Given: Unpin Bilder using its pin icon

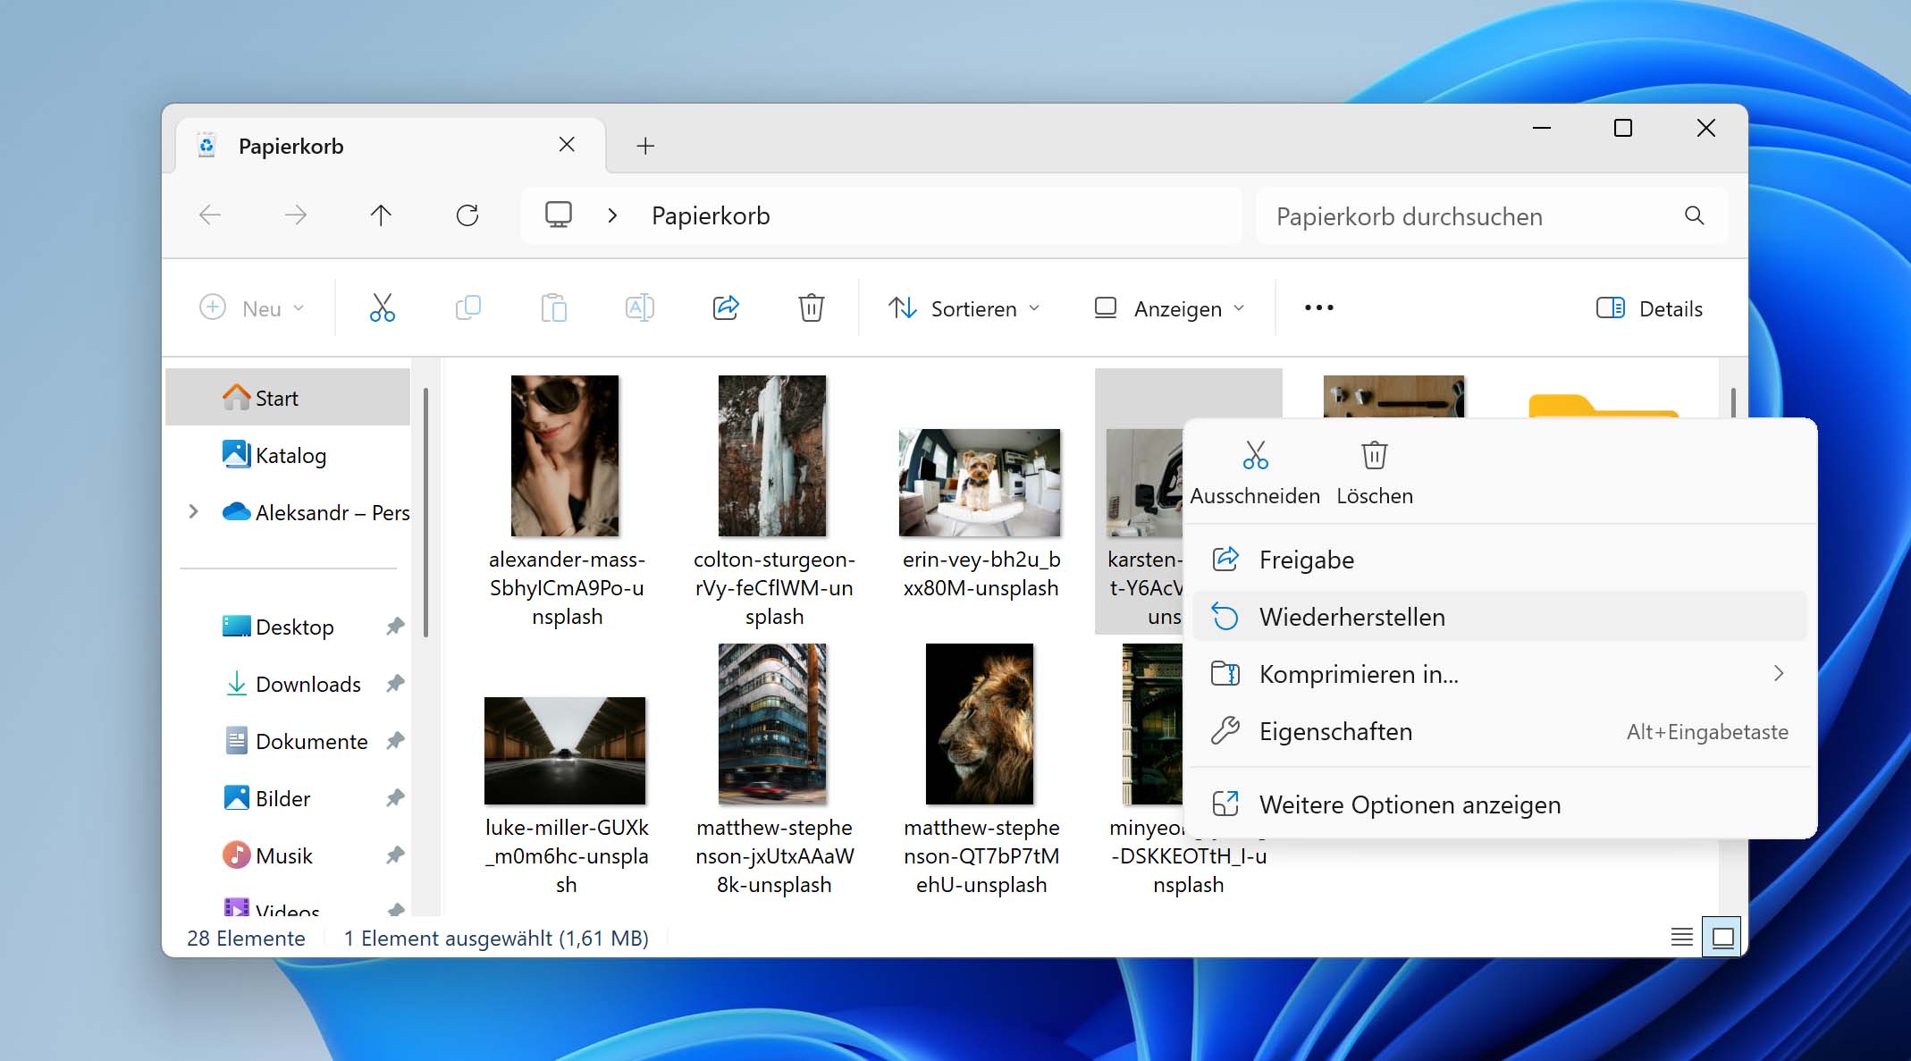Looking at the screenshot, I should click(x=395, y=798).
